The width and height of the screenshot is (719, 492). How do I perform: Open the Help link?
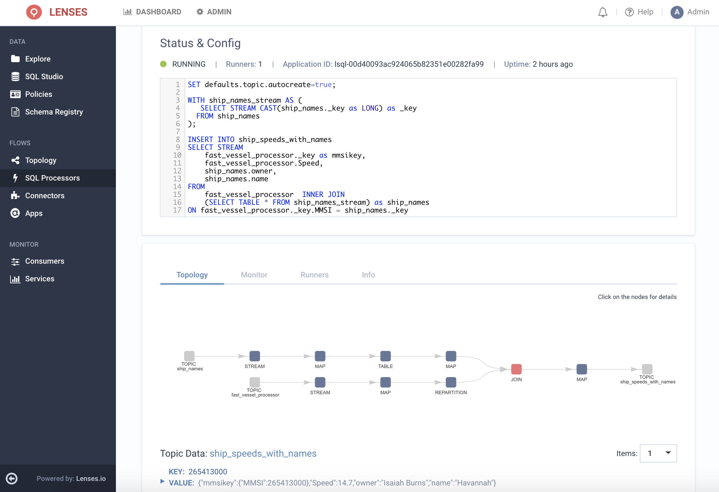[x=639, y=12]
